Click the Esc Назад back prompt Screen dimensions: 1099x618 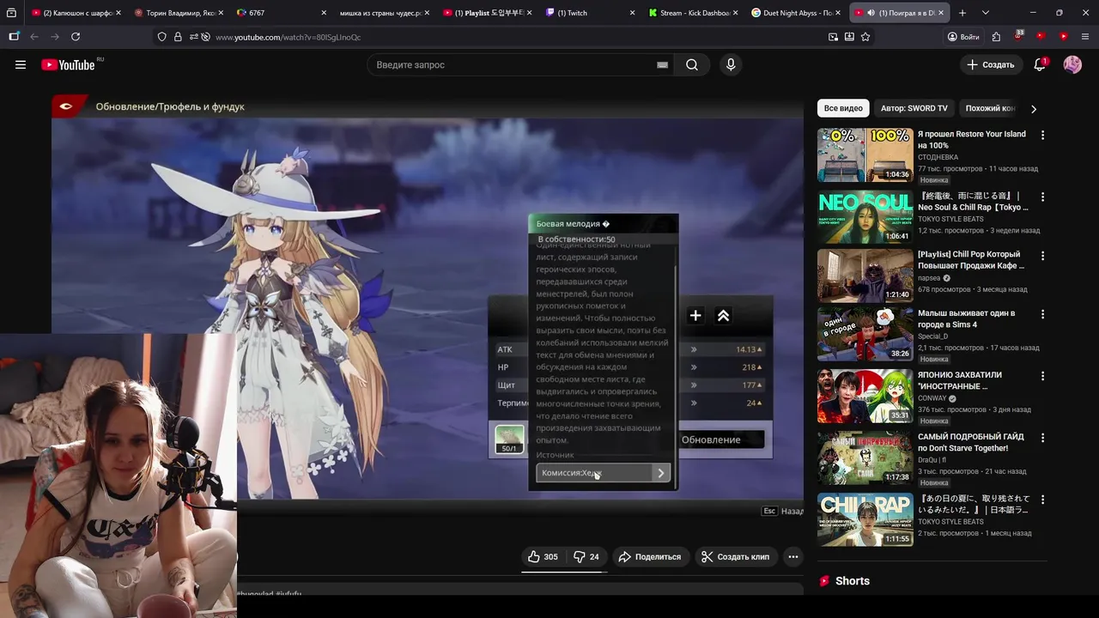[782, 511]
